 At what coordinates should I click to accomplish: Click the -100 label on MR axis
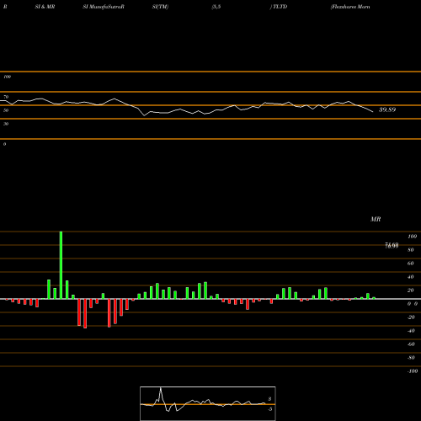point(413,371)
